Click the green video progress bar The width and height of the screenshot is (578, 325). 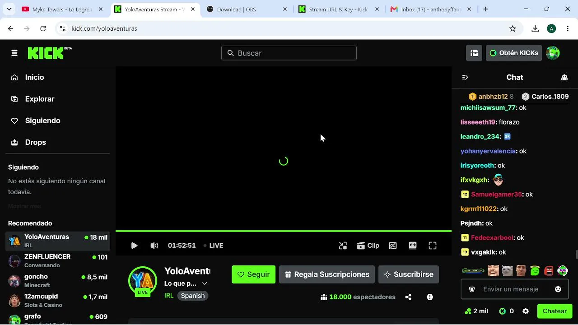tap(284, 231)
